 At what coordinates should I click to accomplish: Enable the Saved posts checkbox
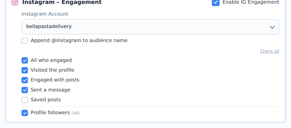[25, 100]
